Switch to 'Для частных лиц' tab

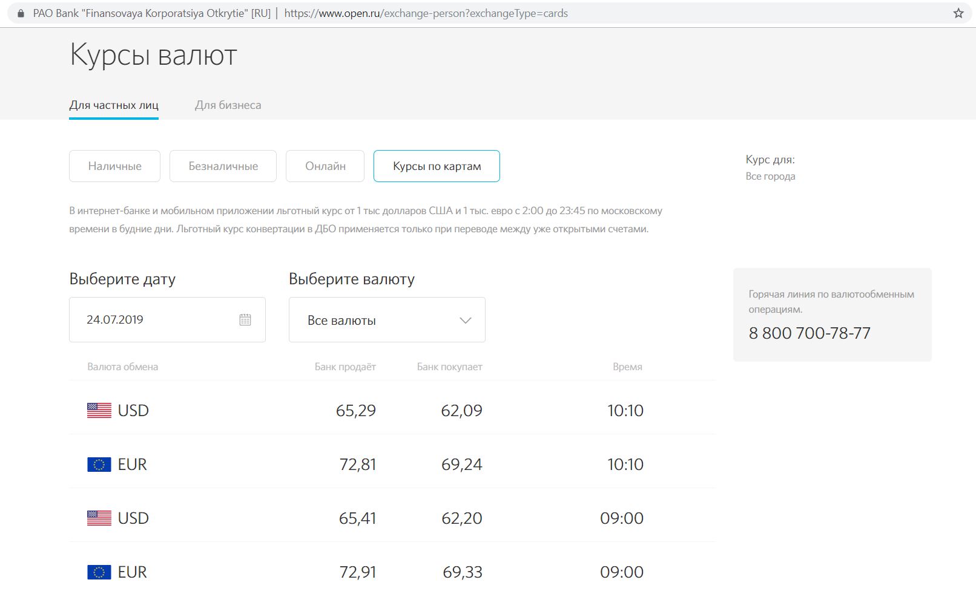(x=114, y=105)
